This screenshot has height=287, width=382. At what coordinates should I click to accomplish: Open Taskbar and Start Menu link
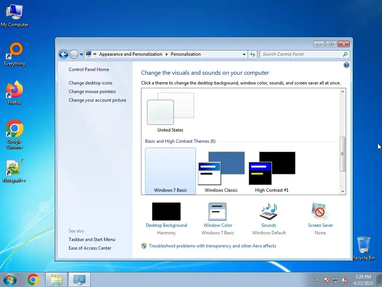pyautogui.click(x=92, y=240)
